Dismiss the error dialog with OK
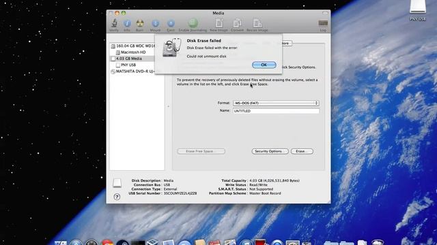Image resolution: width=437 pixels, height=245 pixels. [x=264, y=65]
